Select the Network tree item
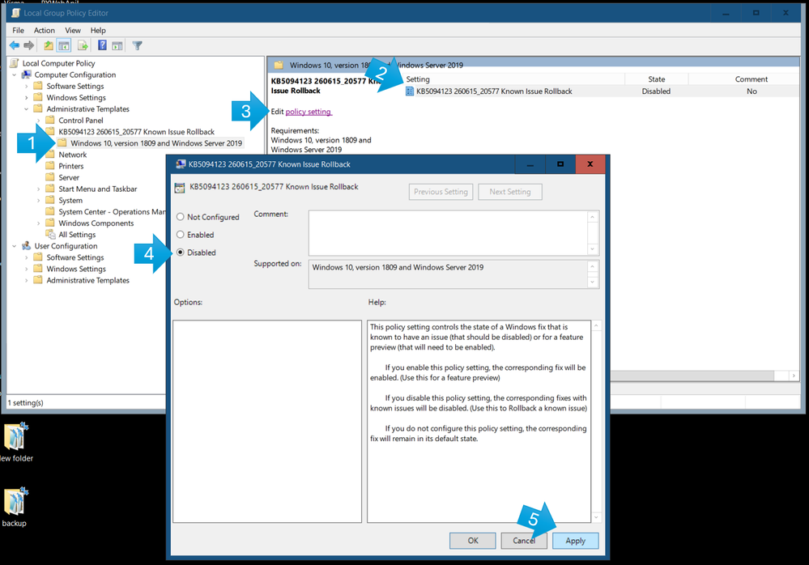The image size is (809, 565). tap(73, 155)
